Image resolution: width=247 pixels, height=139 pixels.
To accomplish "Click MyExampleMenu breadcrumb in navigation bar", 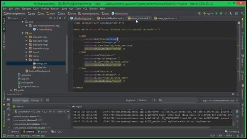I will click(x=15, y=14).
